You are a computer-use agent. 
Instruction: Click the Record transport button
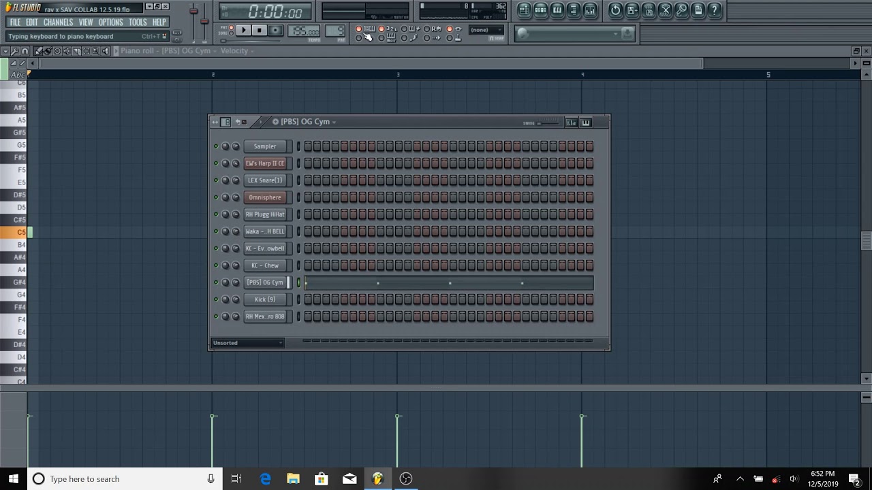[275, 30]
